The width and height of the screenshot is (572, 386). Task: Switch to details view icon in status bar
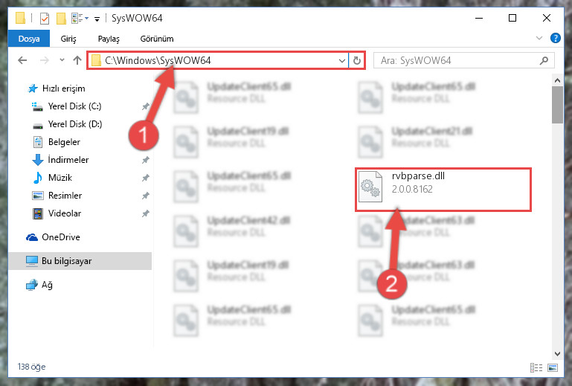coord(536,367)
